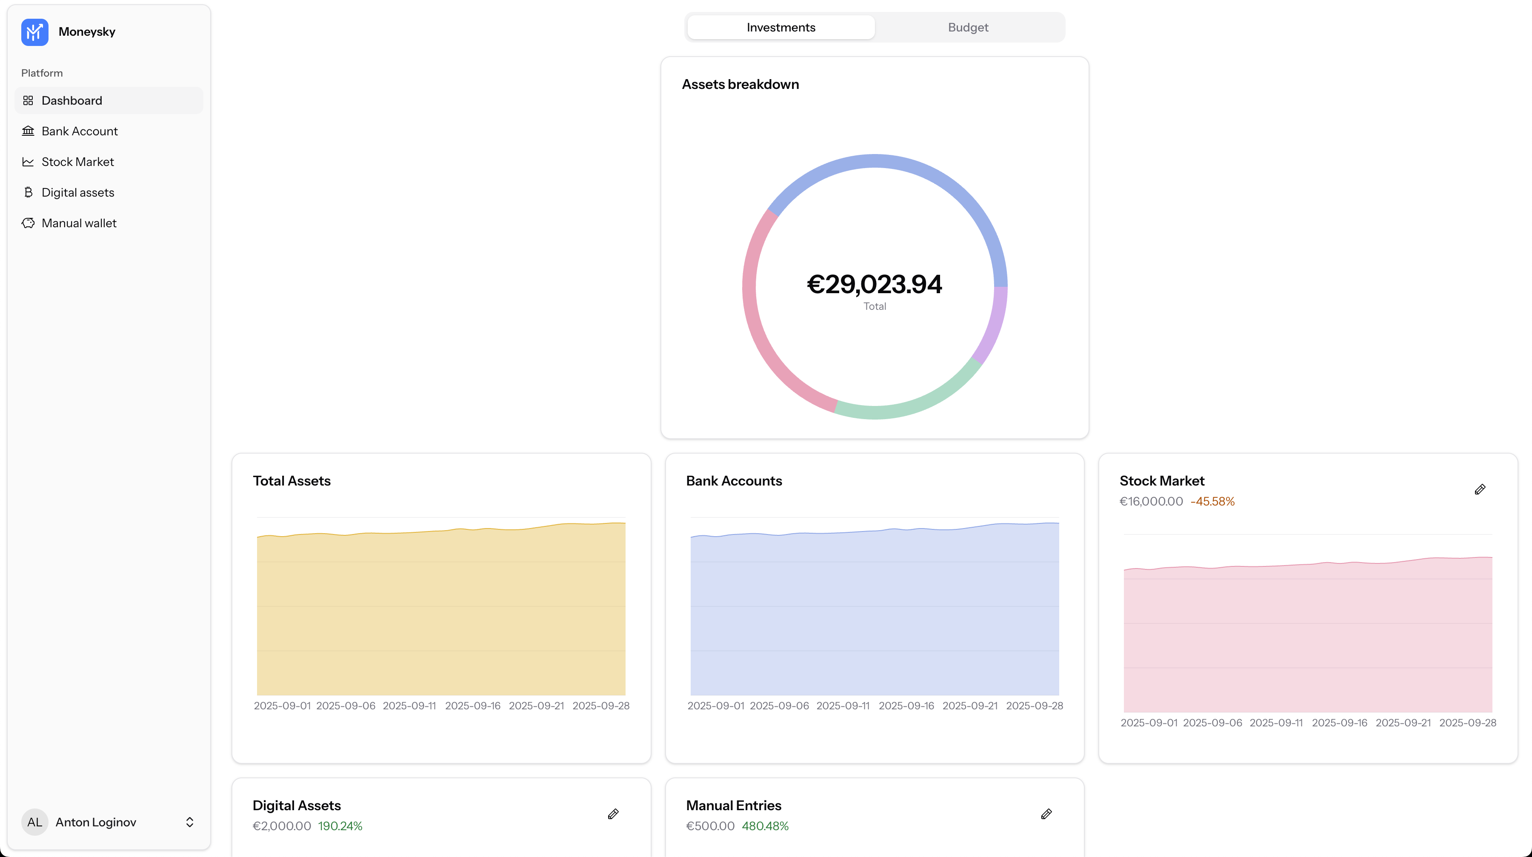Open Manual wallet from sidebar

point(79,223)
